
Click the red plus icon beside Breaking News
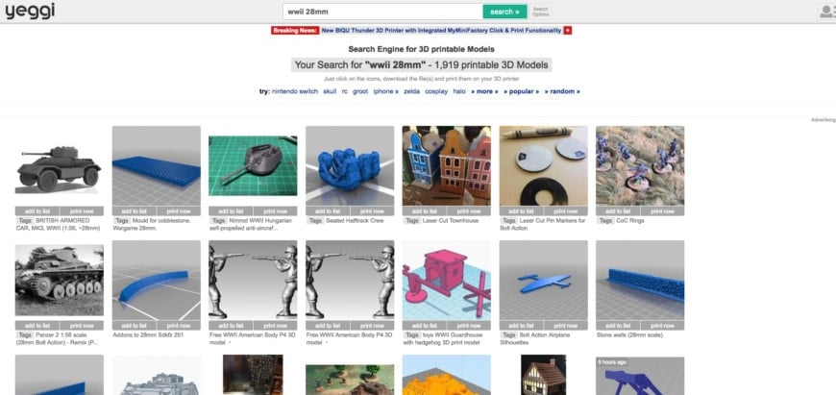click(x=567, y=31)
